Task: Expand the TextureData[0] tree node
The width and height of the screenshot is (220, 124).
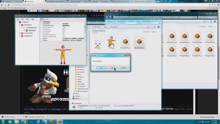Action: (20, 33)
